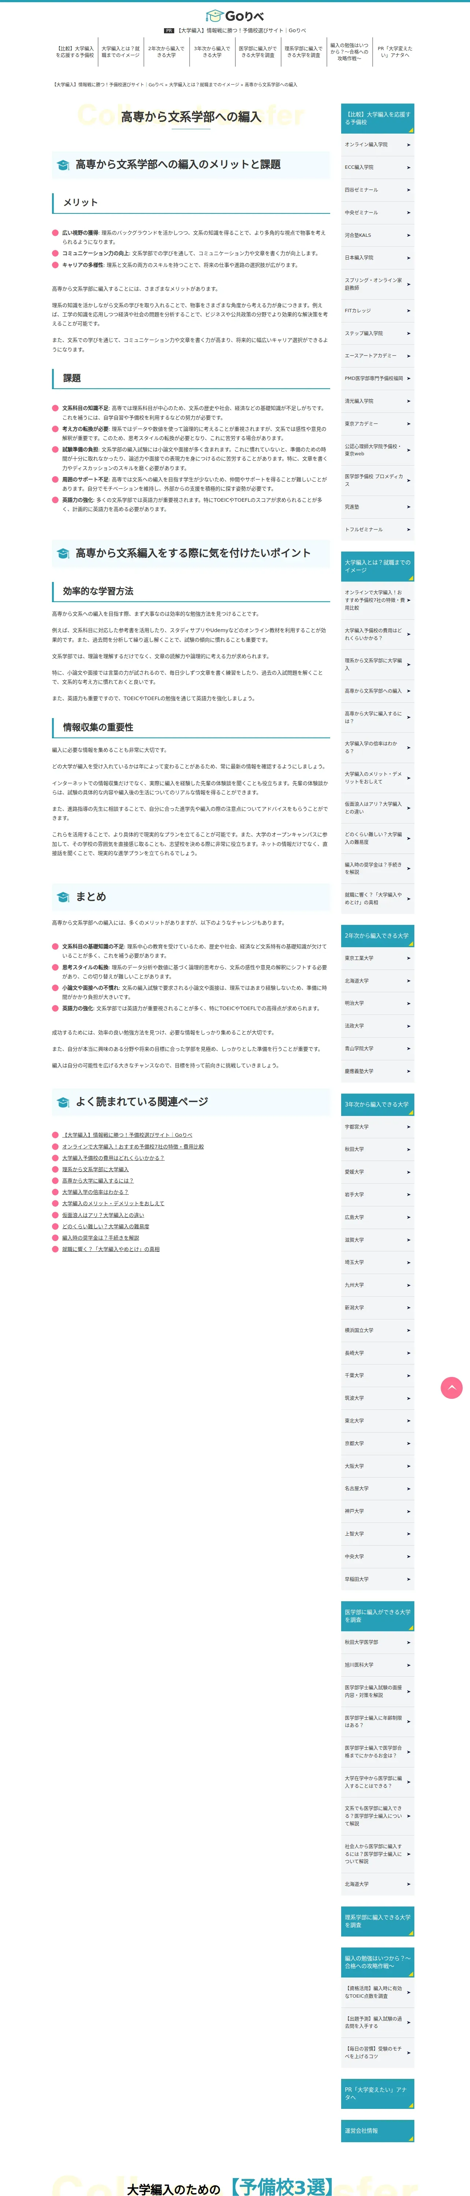Open the 3年次から編入できる大学 nav item
Viewport: 470px width, 2196px height.
[x=212, y=52]
